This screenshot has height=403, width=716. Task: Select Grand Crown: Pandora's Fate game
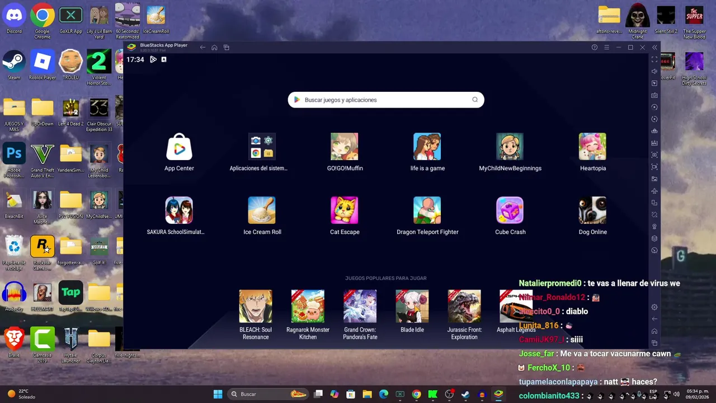coord(360,315)
